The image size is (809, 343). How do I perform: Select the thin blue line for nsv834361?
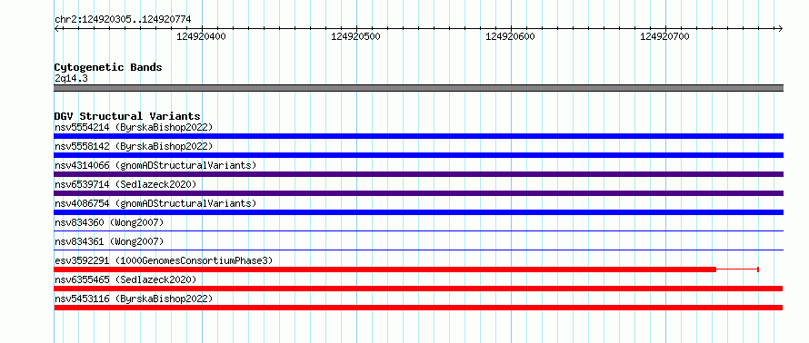tap(418, 250)
